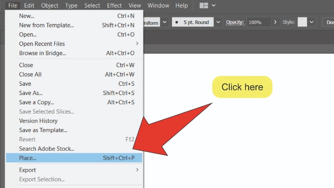Select Browse in Bridge
Screen dimensions: 334x188
[x=42, y=53]
